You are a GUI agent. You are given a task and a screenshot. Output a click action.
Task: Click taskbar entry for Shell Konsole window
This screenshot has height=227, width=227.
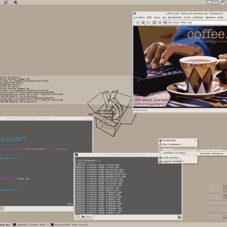[69, 225]
